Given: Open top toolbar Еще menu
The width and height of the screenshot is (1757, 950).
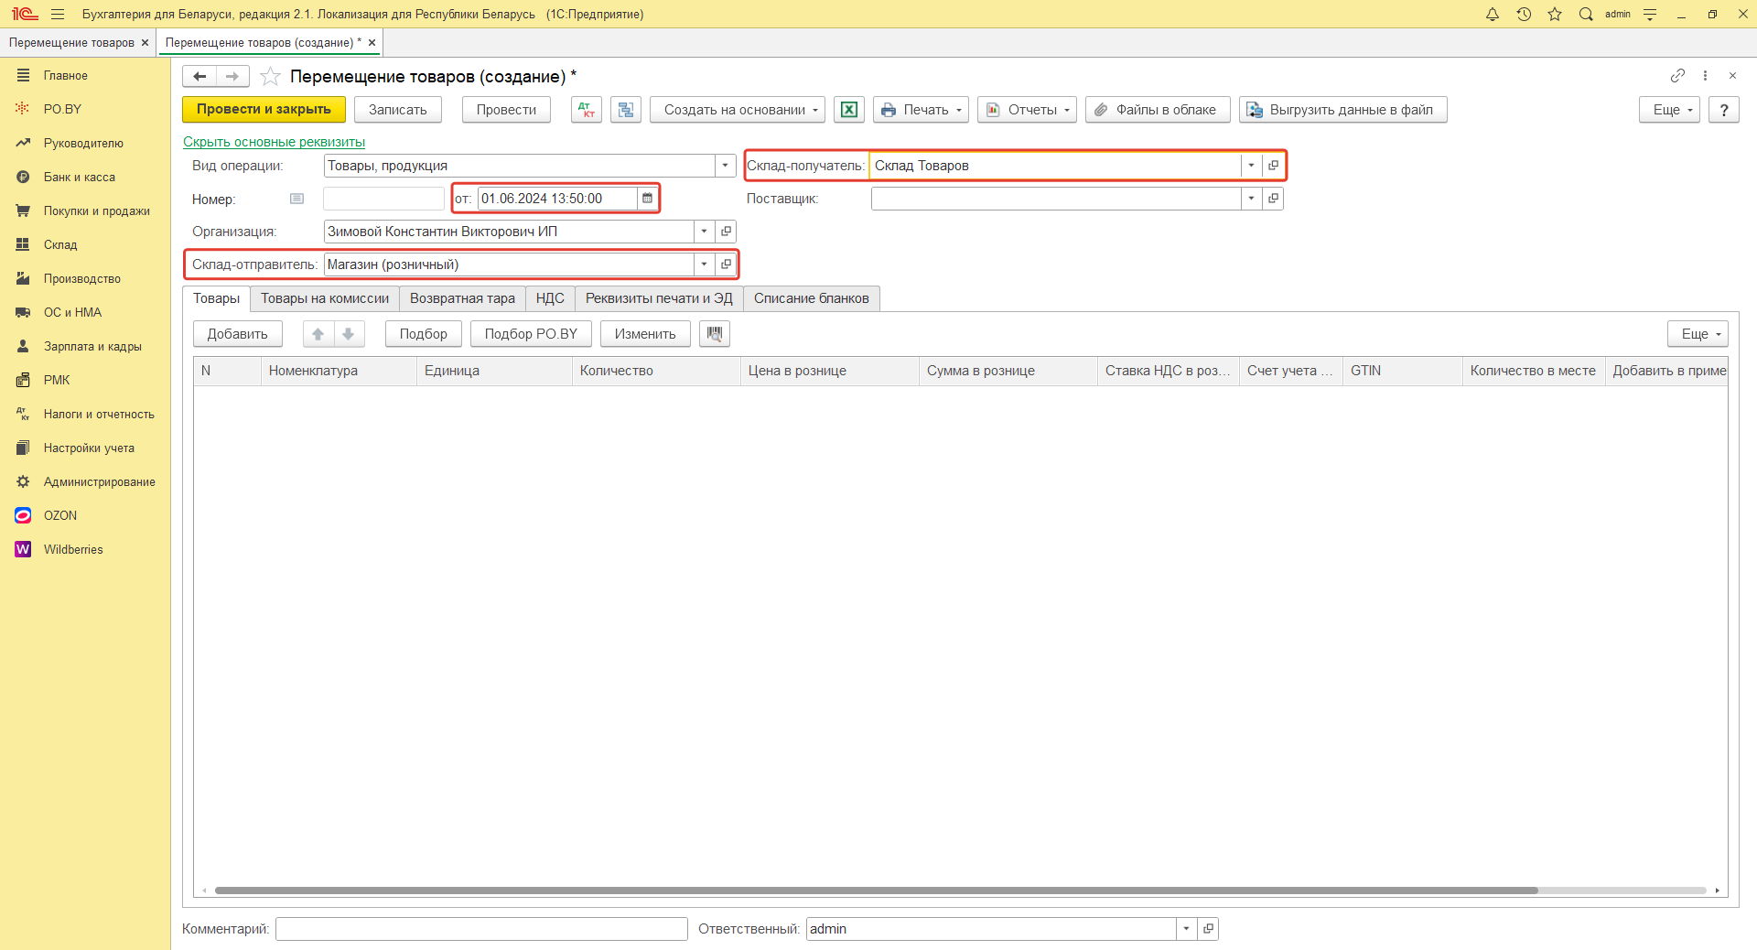Looking at the screenshot, I should pos(1670,110).
